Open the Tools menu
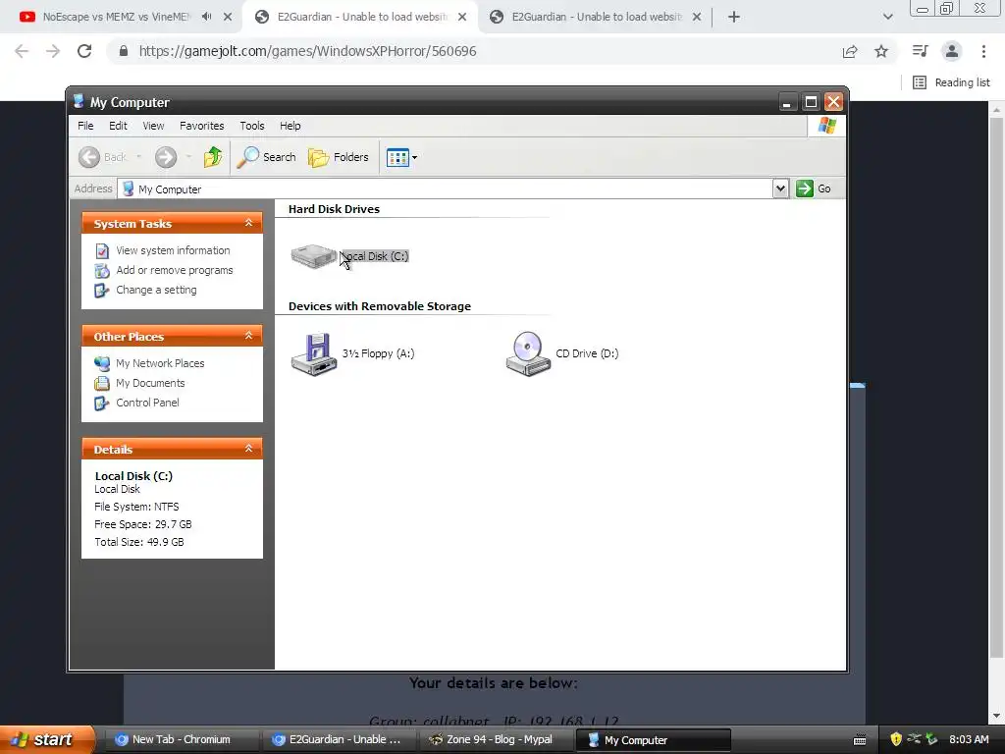 pyautogui.click(x=252, y=126)
